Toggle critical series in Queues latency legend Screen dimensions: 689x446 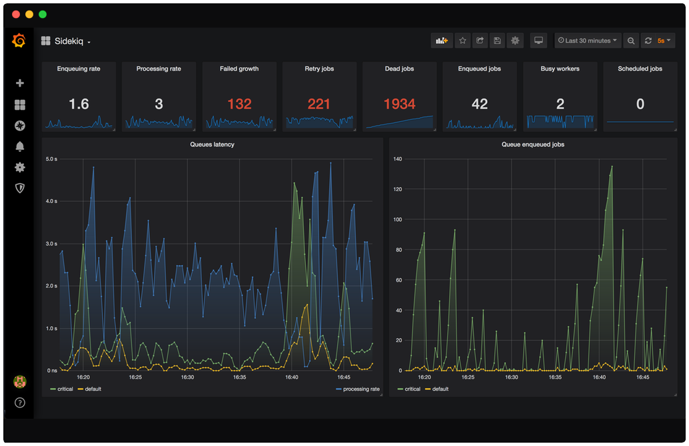65,389
